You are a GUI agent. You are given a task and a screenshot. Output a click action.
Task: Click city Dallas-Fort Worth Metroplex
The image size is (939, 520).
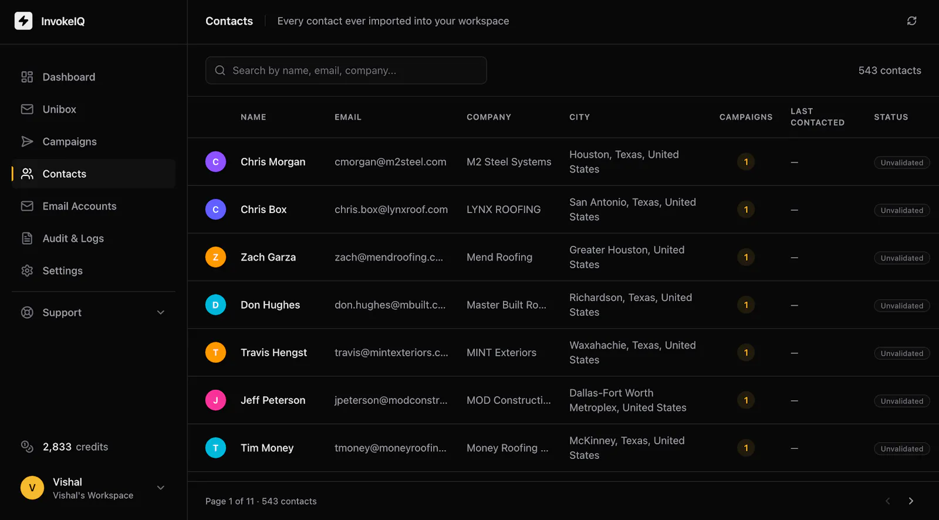(x=628, y=400)
